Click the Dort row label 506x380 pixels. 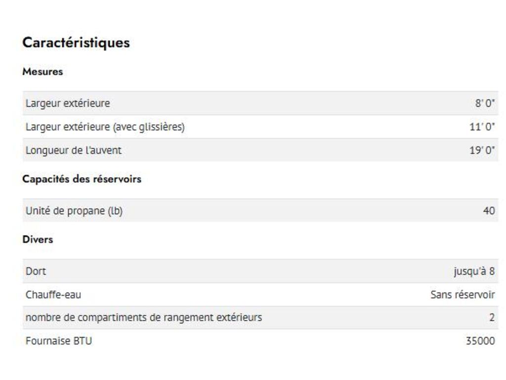coord(36,271)
